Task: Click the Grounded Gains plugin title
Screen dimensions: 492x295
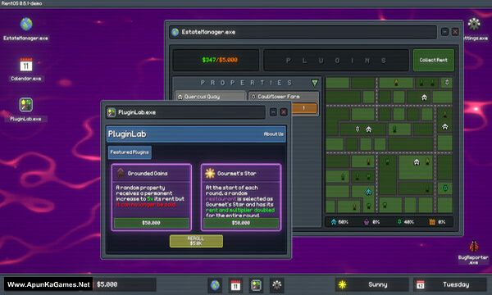Action: 147,174
